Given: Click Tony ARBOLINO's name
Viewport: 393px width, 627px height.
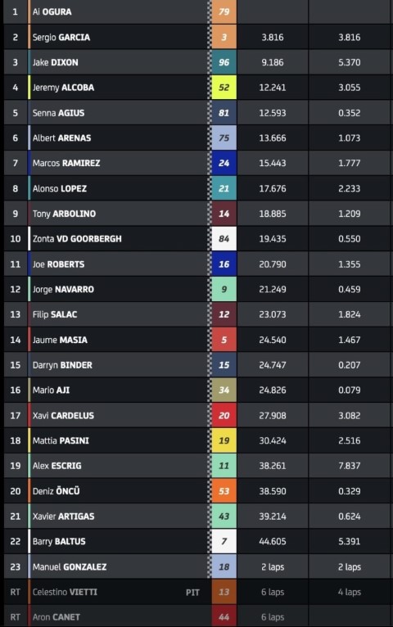Looking at the screenshot, I should pos(64,214).
